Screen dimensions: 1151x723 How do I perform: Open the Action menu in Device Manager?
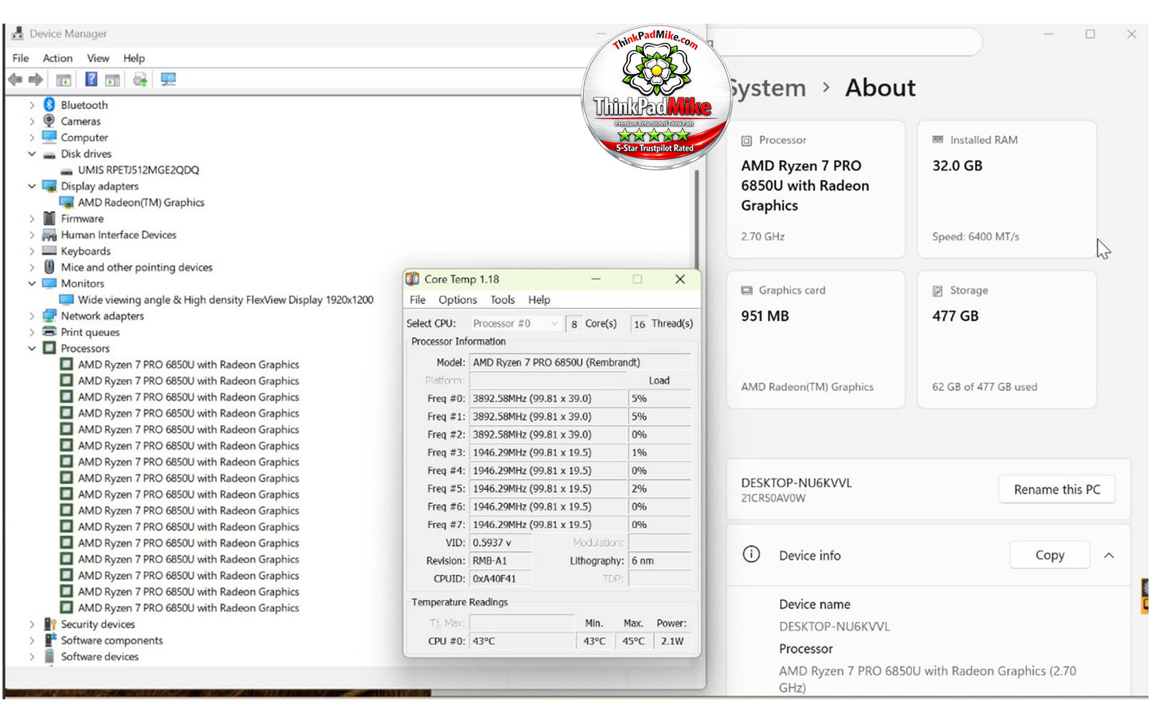click(57, 58)
